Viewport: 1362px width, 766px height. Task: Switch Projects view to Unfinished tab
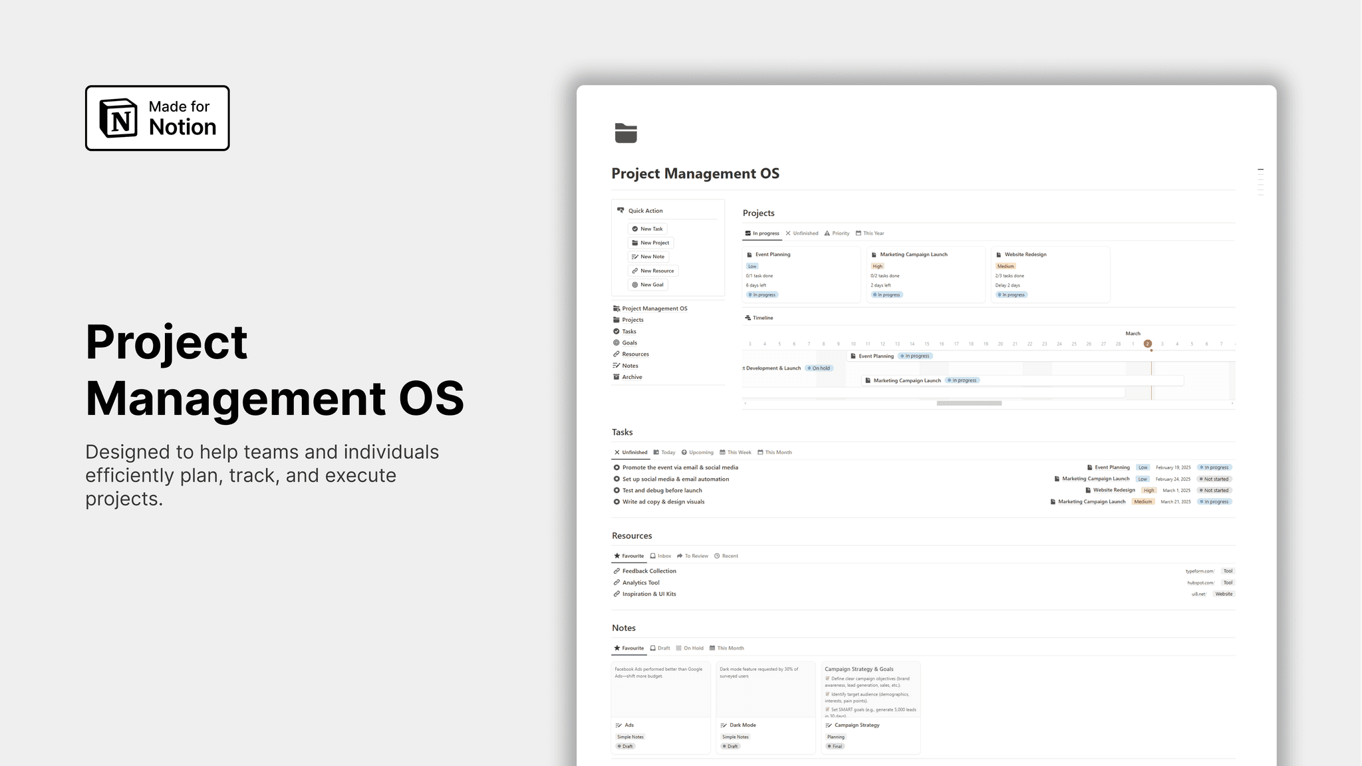[x=802, y=233]
